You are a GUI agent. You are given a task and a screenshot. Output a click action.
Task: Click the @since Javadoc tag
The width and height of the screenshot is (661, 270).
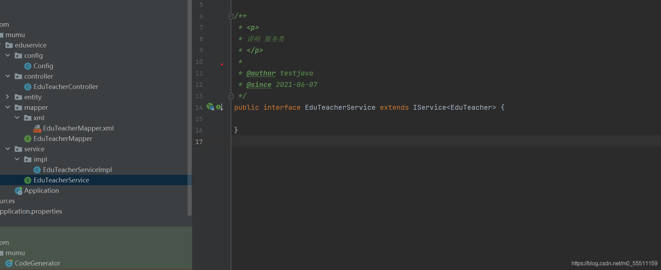click(x=259, y=85)
